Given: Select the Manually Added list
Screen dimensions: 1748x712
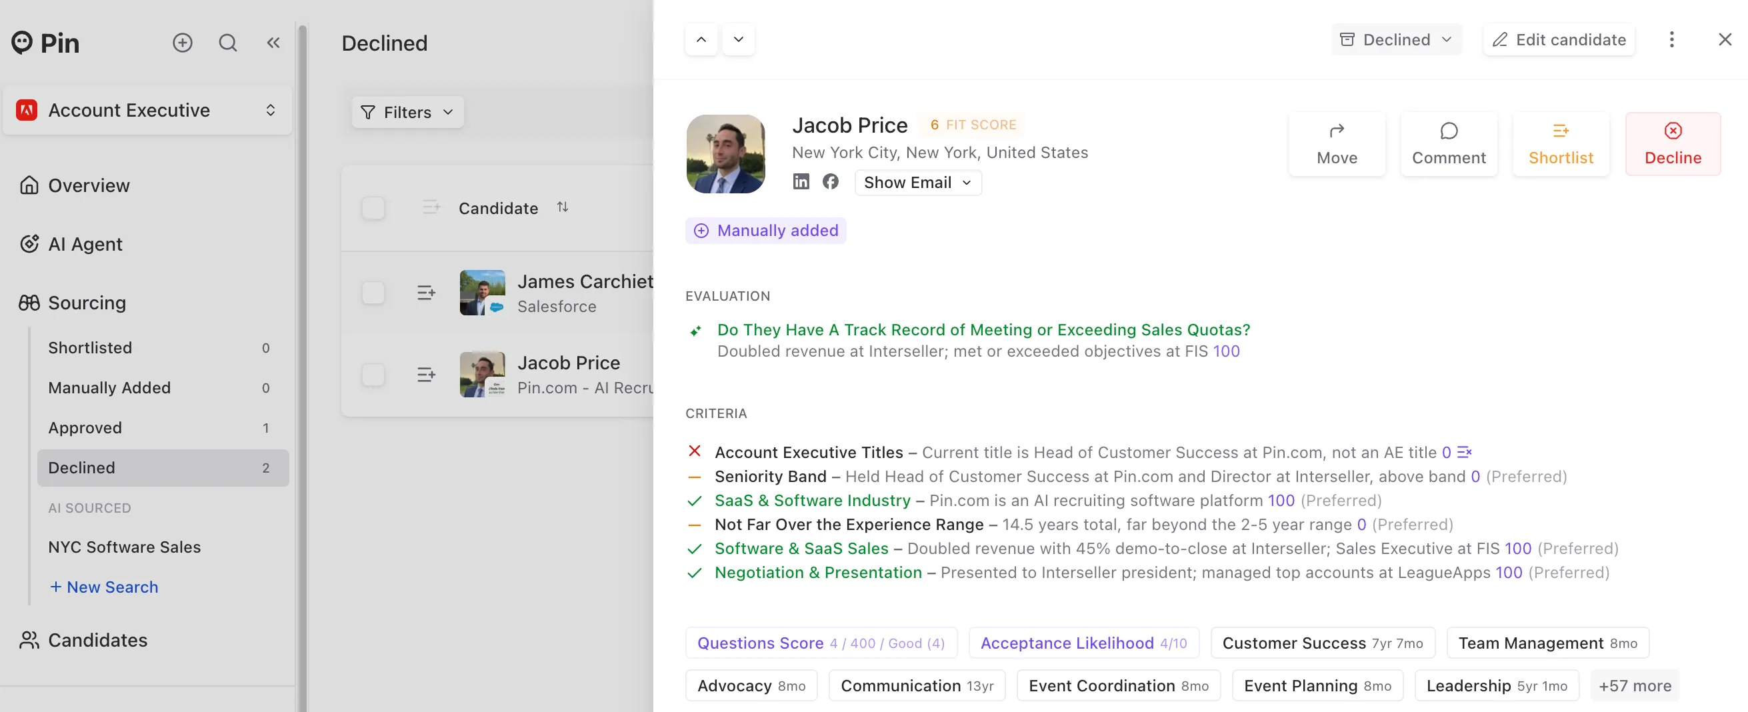Looking at the screenshot, I should pyautogui.click(x=163, y=387).
